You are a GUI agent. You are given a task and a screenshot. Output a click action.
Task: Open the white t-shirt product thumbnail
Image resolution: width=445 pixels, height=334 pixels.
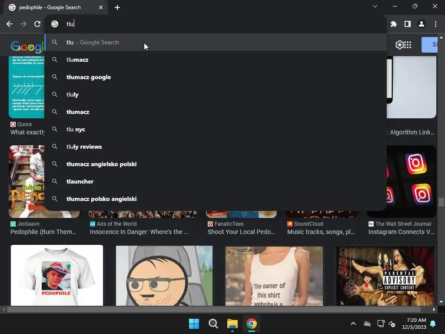tap(57, 275)
